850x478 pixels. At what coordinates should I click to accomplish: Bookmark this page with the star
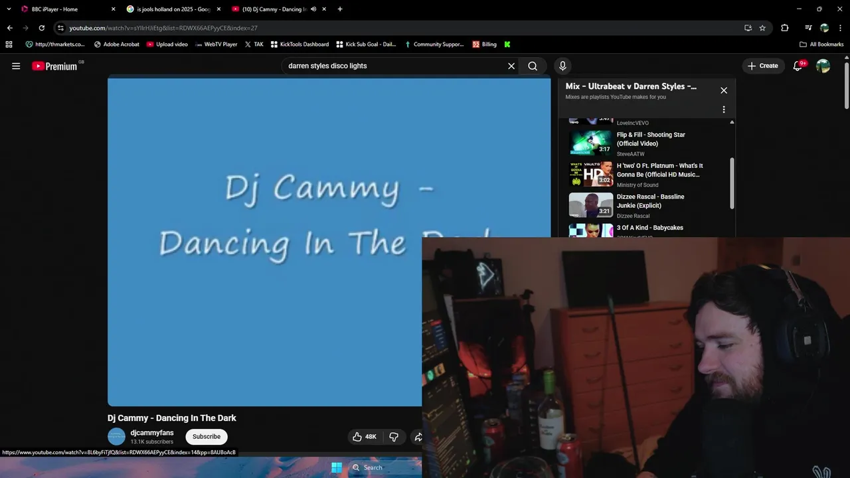coord(762,28)
